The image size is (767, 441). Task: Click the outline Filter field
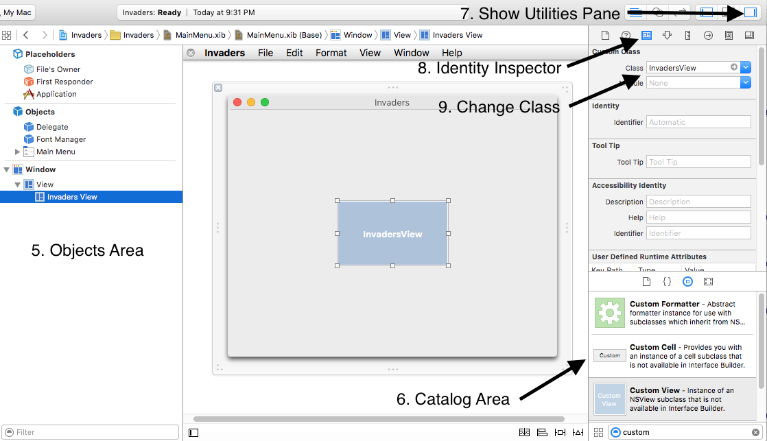[91, 432]
